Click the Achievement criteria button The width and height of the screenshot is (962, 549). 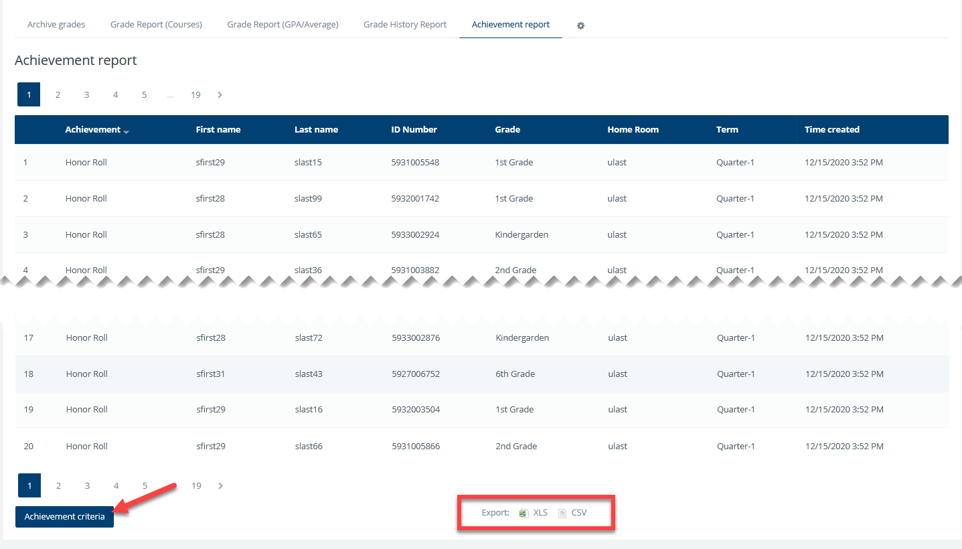[x=65, y=517]
